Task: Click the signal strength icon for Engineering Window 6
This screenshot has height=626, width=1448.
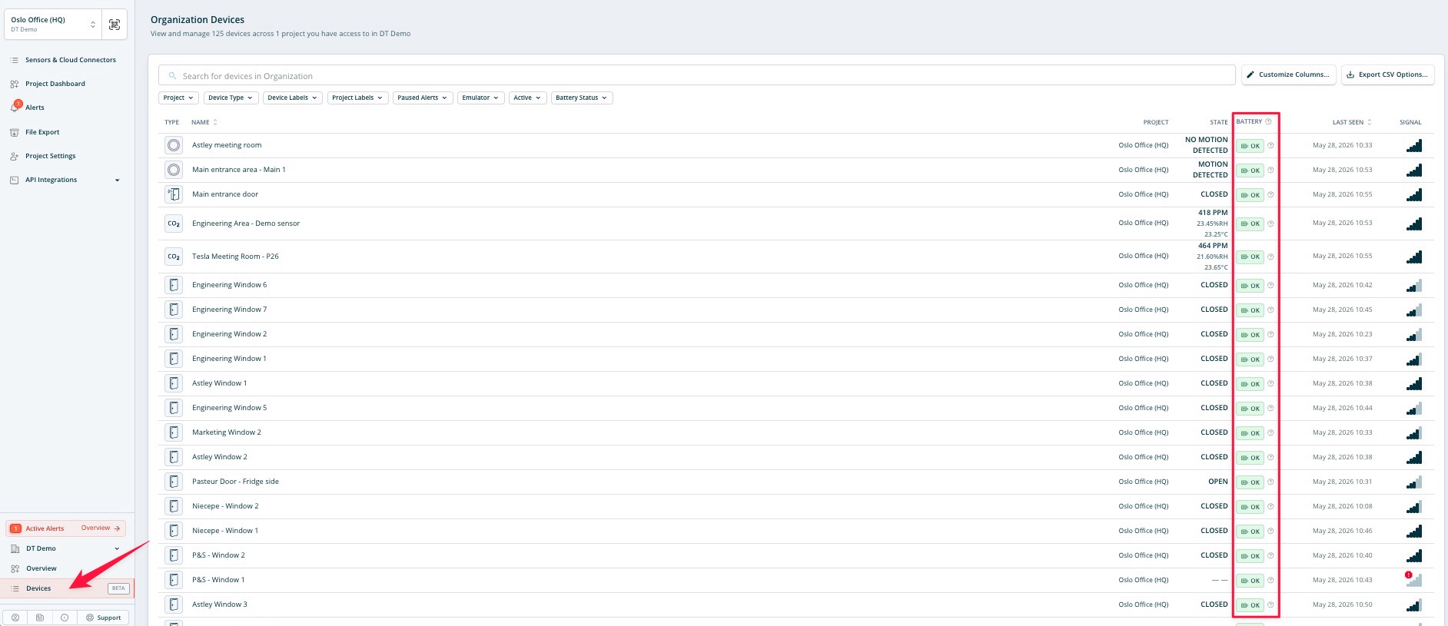Action: [1414, 285]
